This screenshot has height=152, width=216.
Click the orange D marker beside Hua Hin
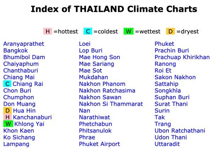point(7,111)
